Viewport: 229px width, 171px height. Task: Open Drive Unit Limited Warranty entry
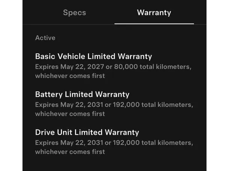87,132
